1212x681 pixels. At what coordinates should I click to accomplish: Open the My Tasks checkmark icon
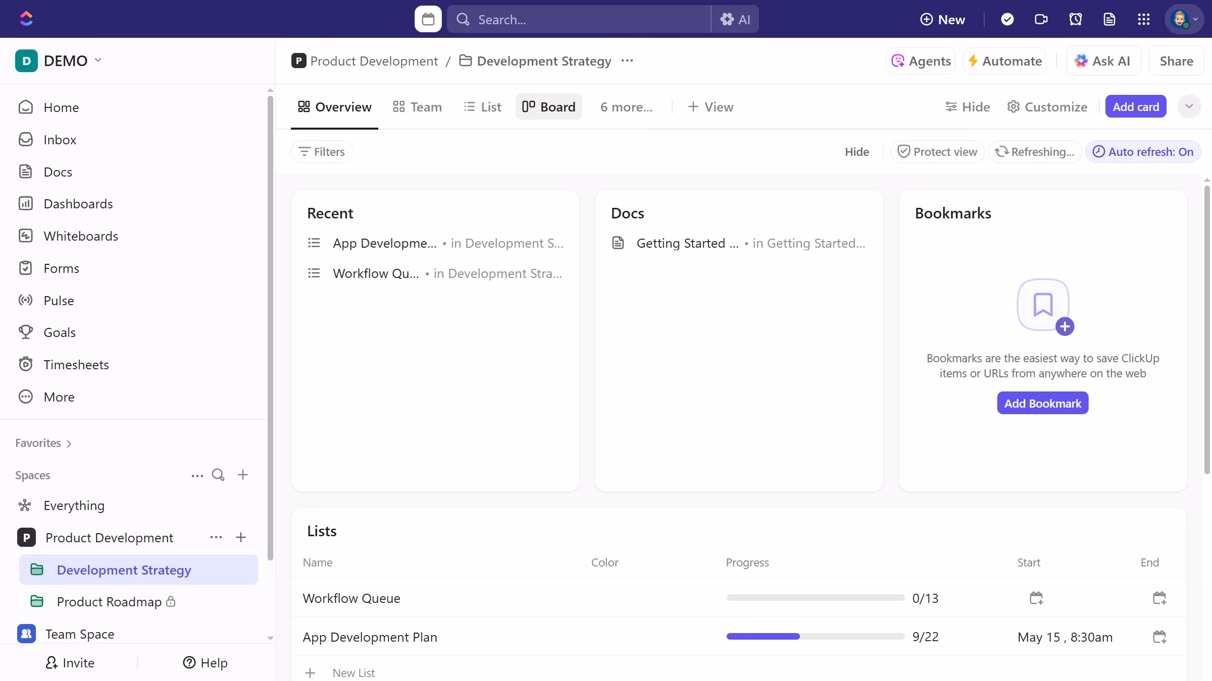(x=1007, y=19)
